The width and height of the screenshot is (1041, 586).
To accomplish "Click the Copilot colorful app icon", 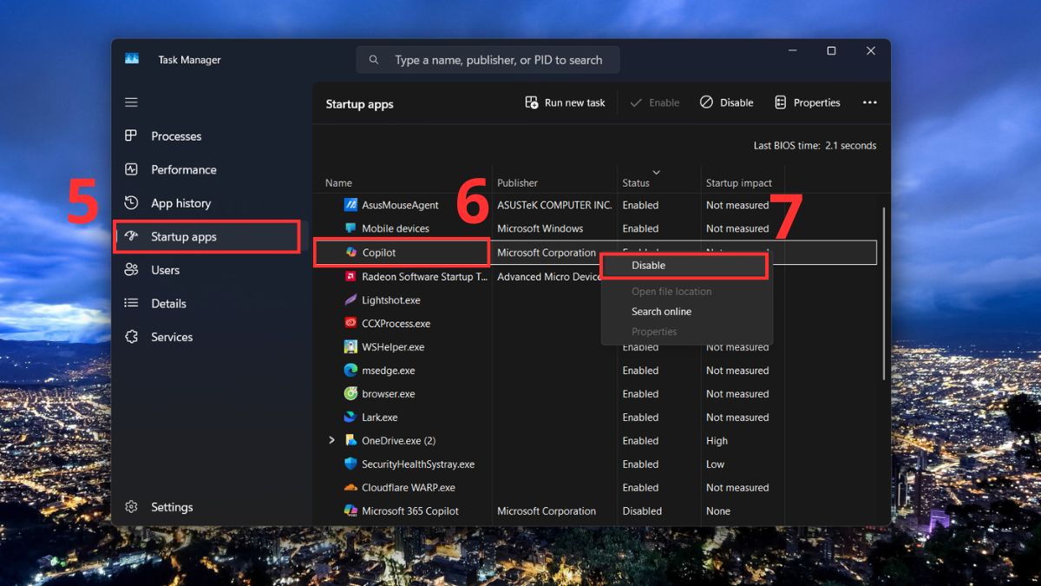I will pyautogui.click(x=350, y=252).
